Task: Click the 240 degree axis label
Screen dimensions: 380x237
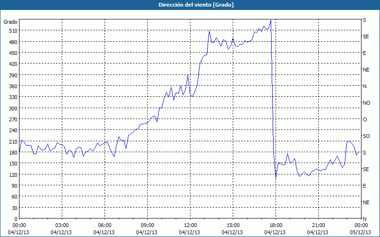Action: 13,130
